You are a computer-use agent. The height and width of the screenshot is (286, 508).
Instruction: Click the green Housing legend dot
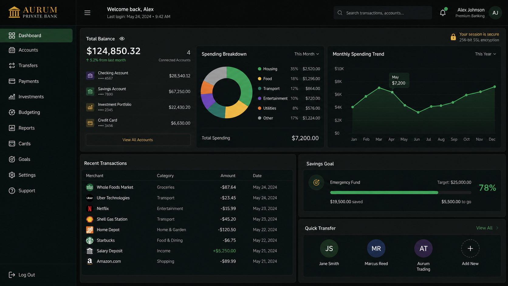[259, 69]
